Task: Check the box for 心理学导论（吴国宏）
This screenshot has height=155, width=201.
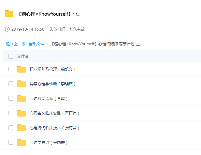Action: (11, 142)
